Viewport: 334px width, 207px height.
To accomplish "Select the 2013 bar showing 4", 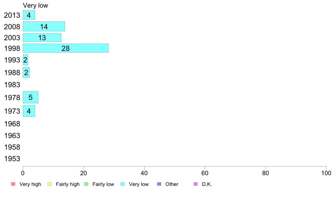I will [x=29, y=15].
